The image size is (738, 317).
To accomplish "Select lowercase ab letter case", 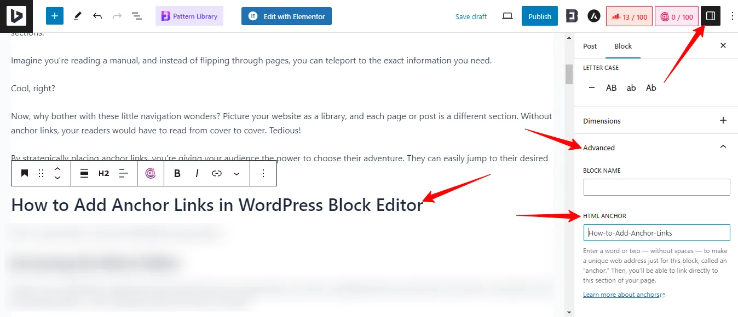I will 631,87.
